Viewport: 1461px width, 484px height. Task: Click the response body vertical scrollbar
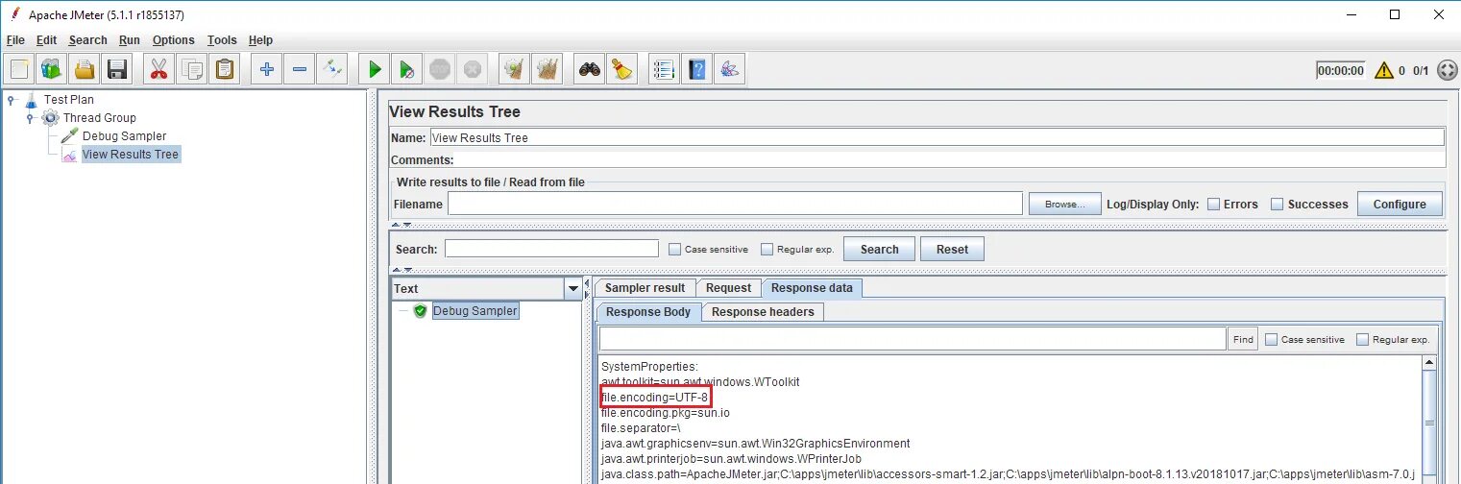click(x=1428, y=423)
